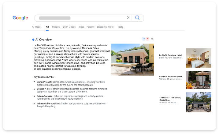Open the Tools option

point(120,27)
